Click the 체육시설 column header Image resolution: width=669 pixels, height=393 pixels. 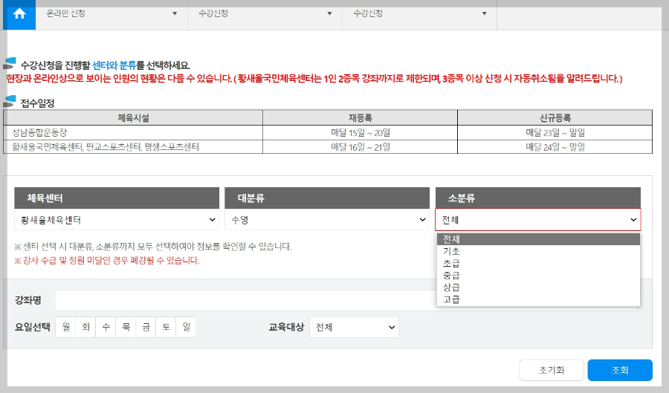[133, 117]
